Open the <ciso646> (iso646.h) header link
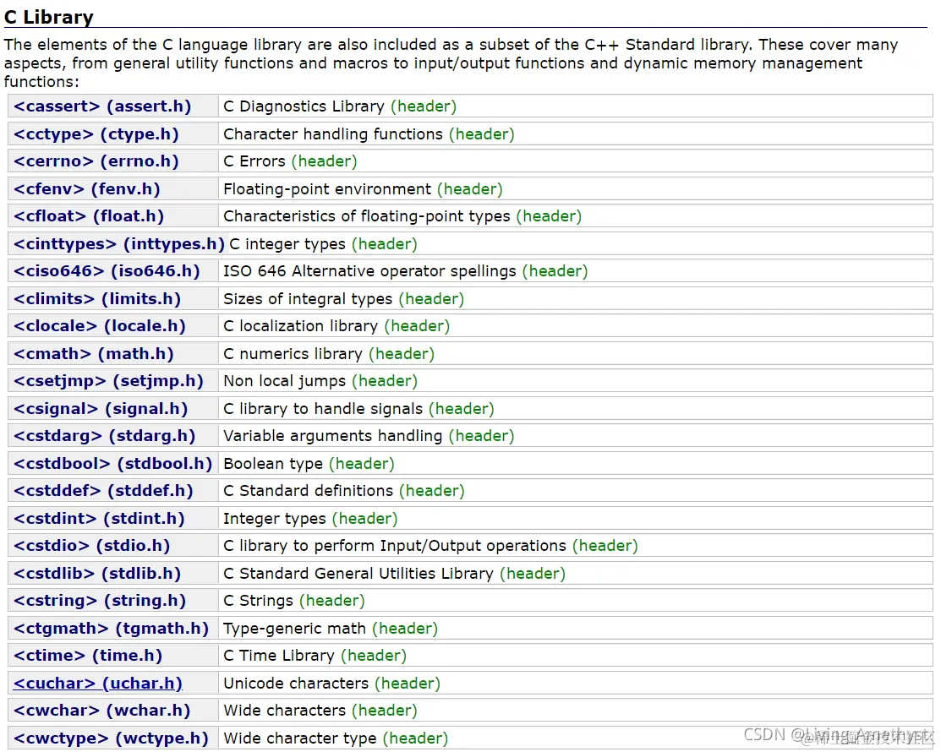 [x=107, y=271]
